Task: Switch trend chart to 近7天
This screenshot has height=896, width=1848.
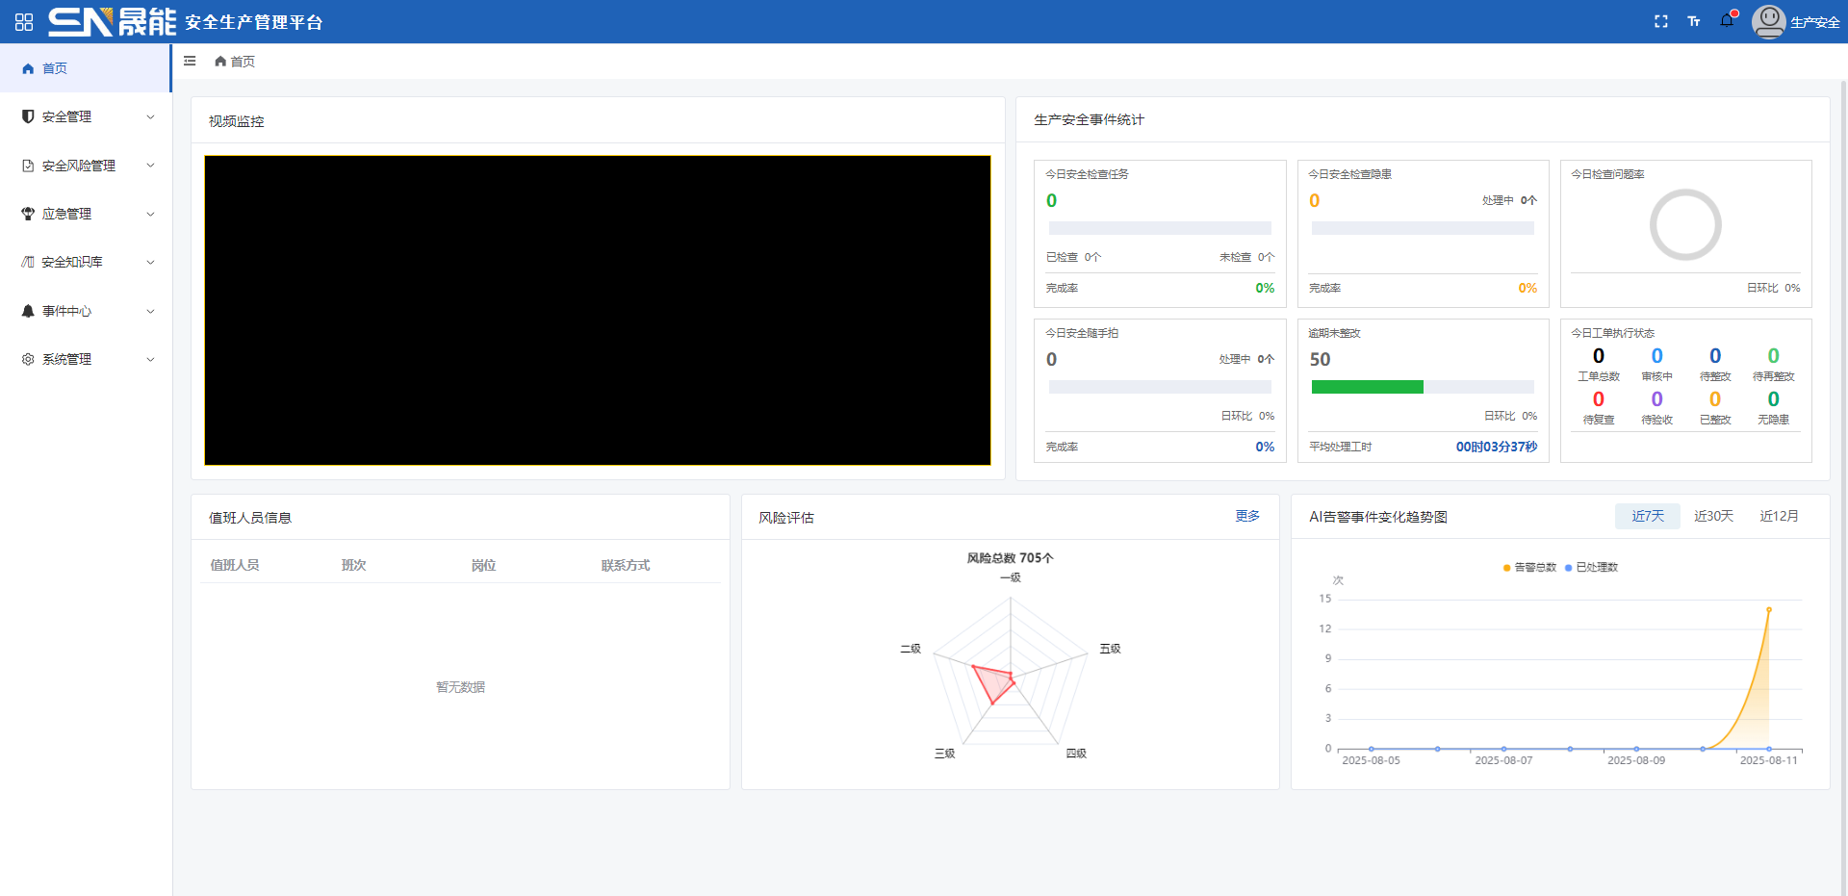Action: 1647,516
